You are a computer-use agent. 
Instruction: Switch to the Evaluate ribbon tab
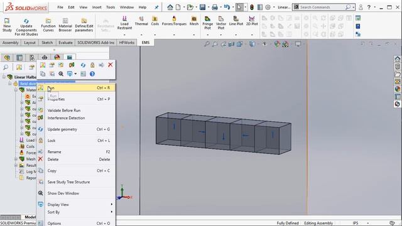point(65,43)
